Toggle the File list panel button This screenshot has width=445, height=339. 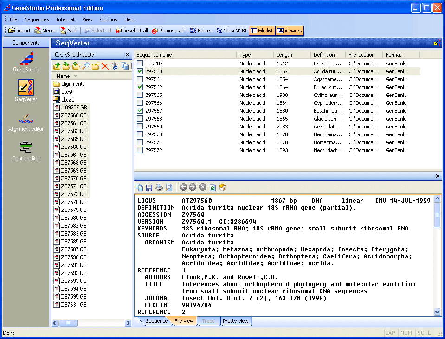pyautogui.click(x=262, y=31)
